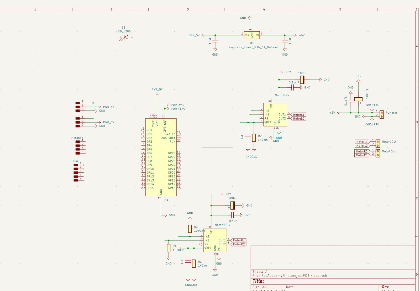420x291 pixels.
Task: Click the MotorR2 label at MotorRDRV OUT2
Action: pyautogui.click(x=239, y=244)
